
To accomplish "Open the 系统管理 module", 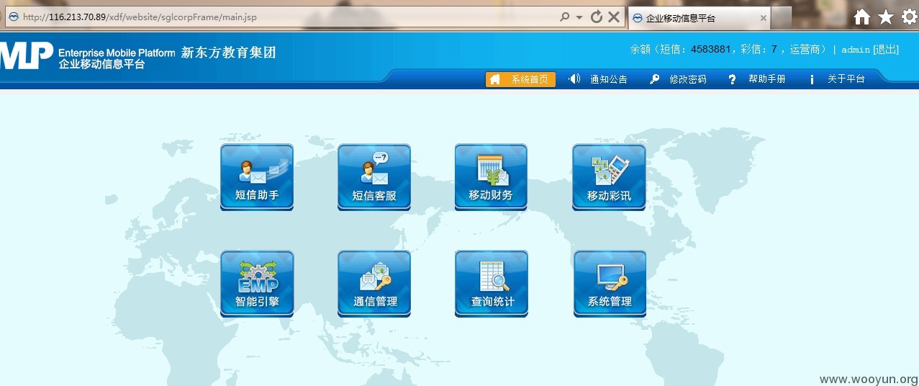I will pos(610,283).
